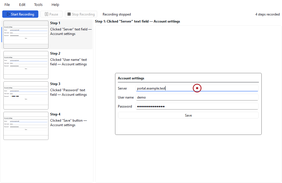The height and width of the screenshot is (183, 282).
Task: Click the Stop Recording button
Action: click(x=81, y=14)
